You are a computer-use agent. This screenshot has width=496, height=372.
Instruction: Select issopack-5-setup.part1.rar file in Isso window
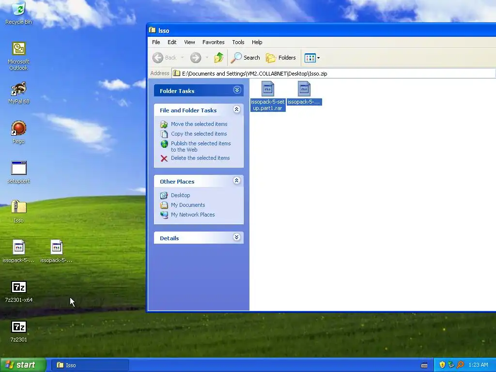[x=267, y=96]
